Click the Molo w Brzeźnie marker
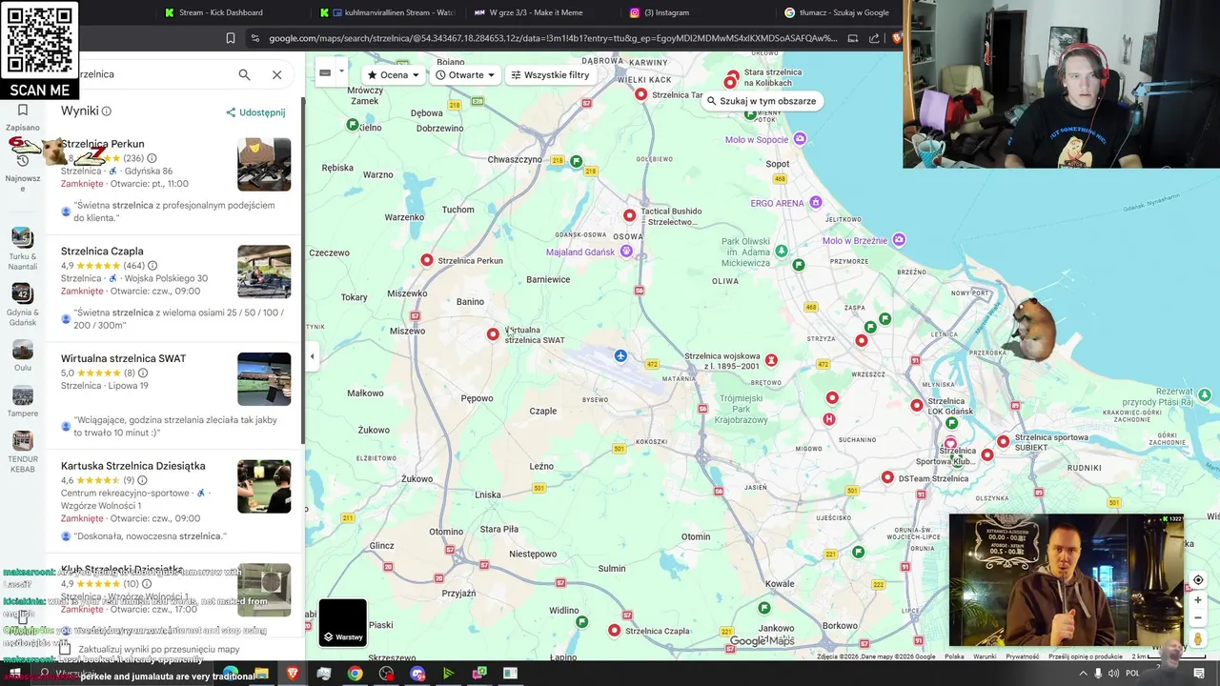Image resolution: width=1220 pixels, height=686 pixels. [899, 240]
